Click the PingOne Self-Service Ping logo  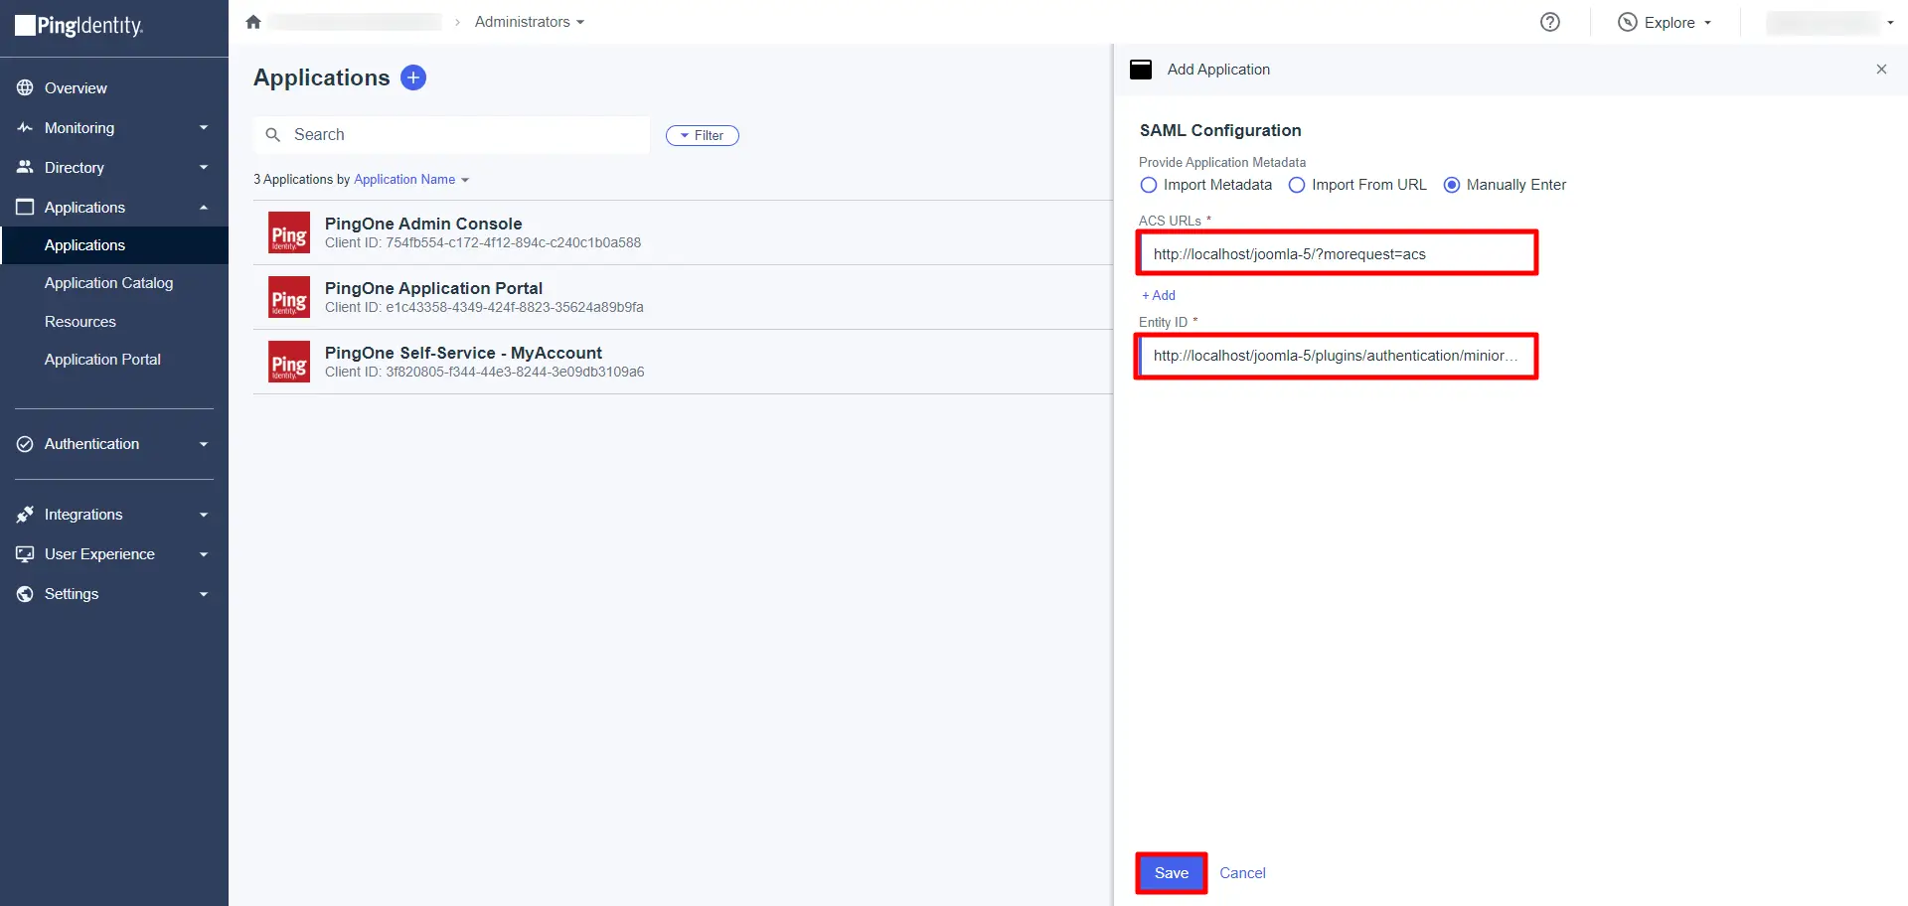point(289,362)
